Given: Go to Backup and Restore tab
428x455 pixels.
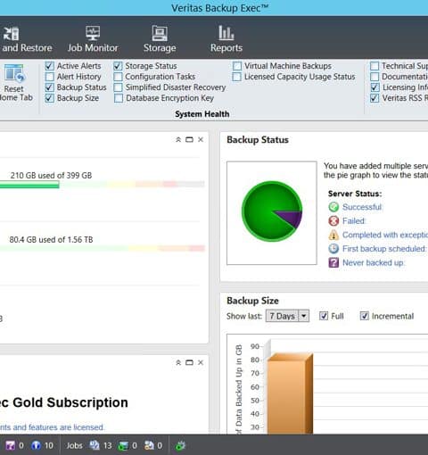Looking at the screenshot, I should [26, 39].
